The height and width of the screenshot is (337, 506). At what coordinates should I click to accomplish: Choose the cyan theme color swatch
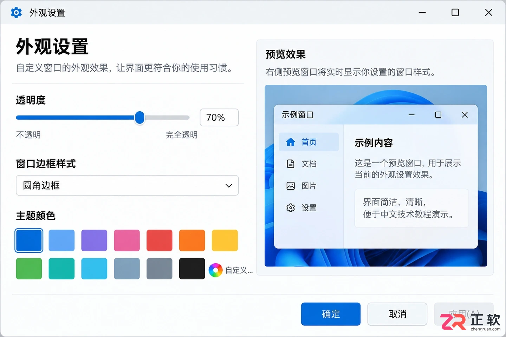click(94, 269)
